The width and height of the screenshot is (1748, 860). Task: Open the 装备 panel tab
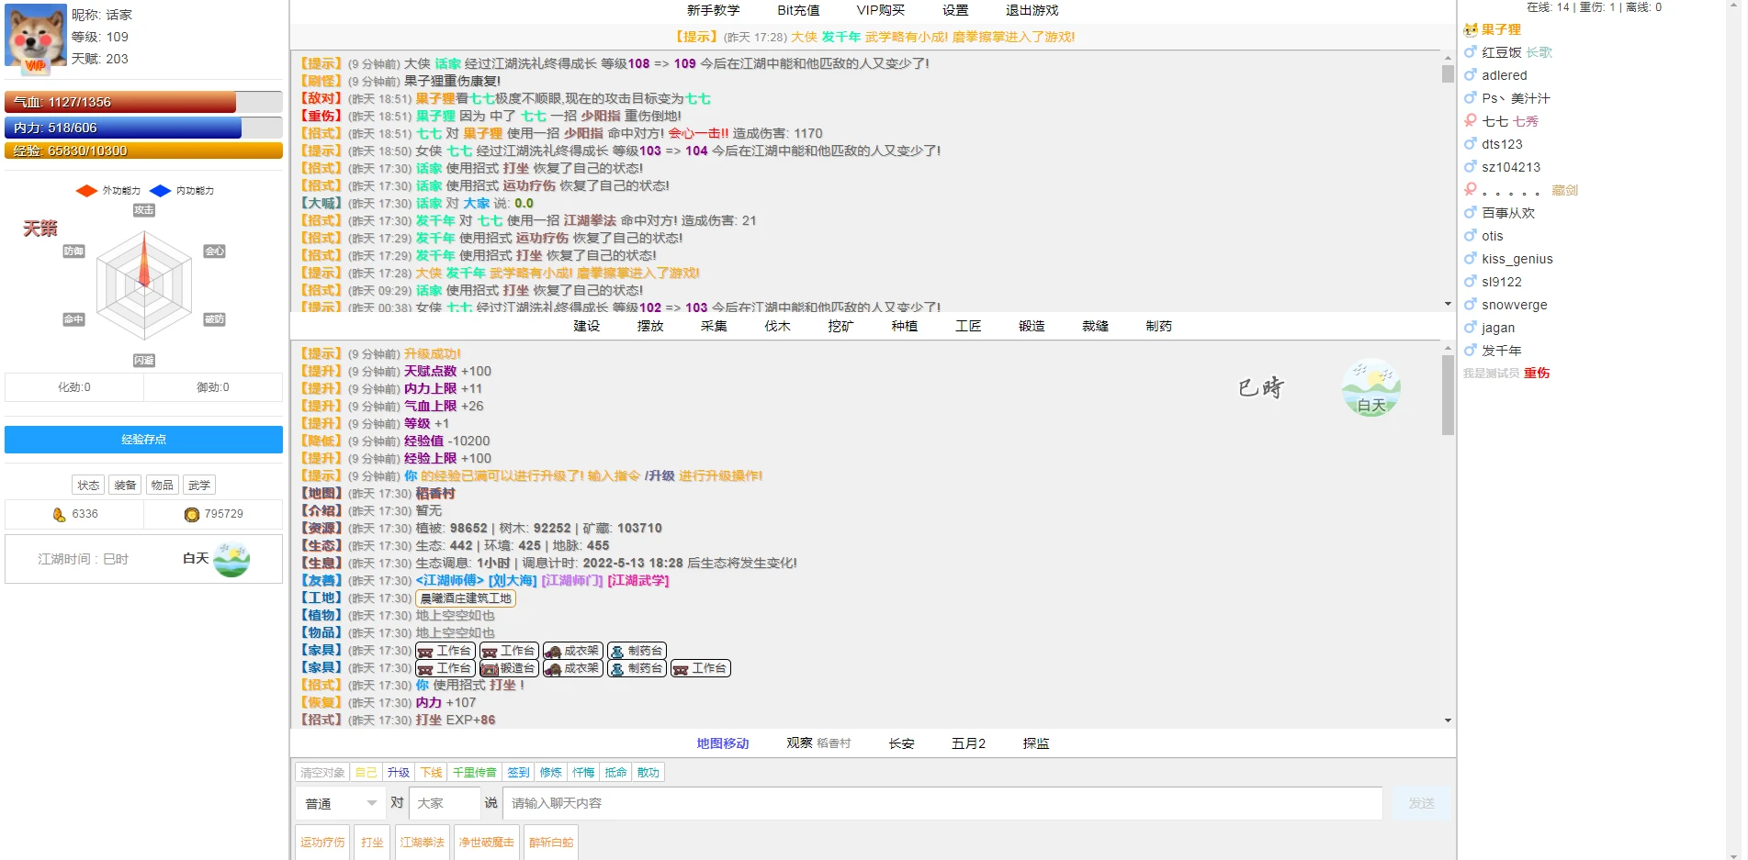(125, 486)
